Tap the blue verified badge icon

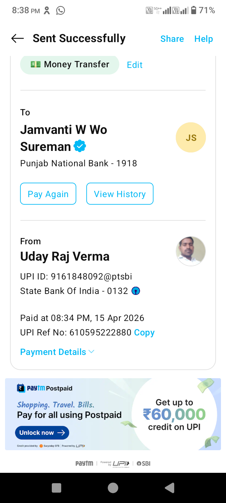point(80,146)
